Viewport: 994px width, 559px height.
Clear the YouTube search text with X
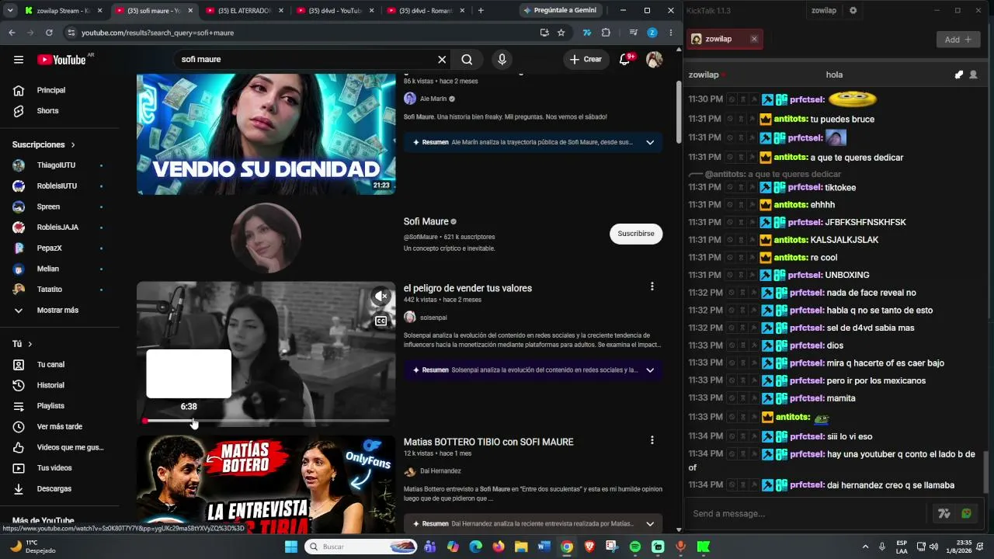click(x=442, y=60)
